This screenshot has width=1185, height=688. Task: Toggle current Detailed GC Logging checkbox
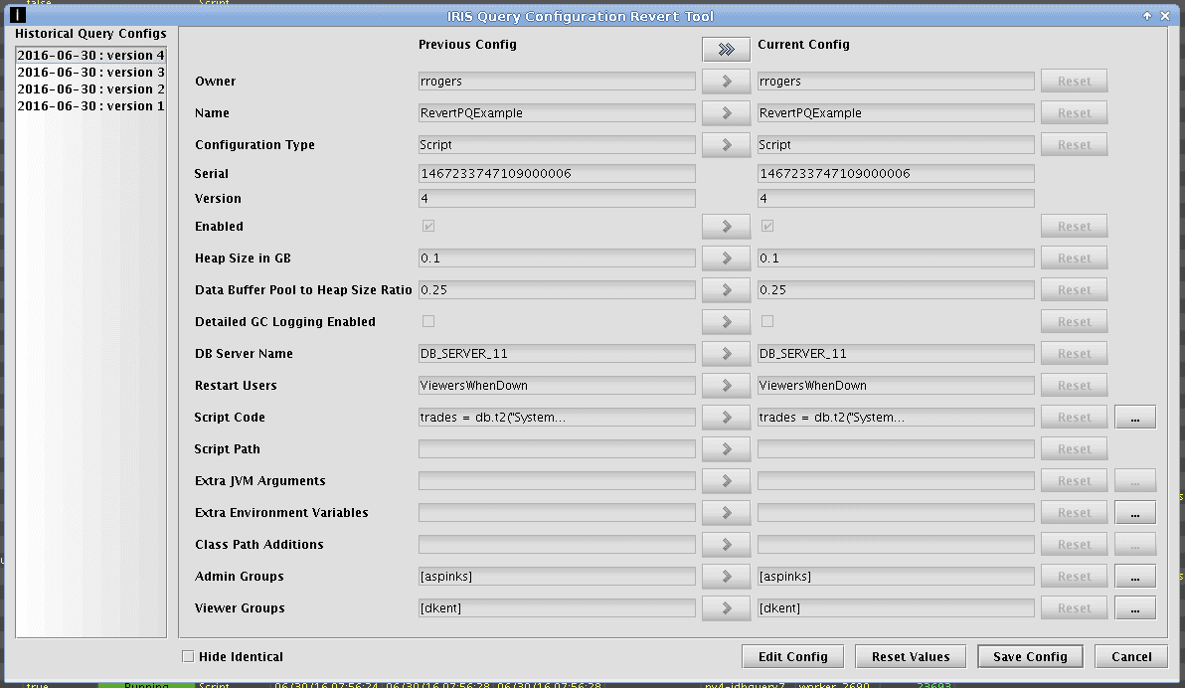pos(767,321)
